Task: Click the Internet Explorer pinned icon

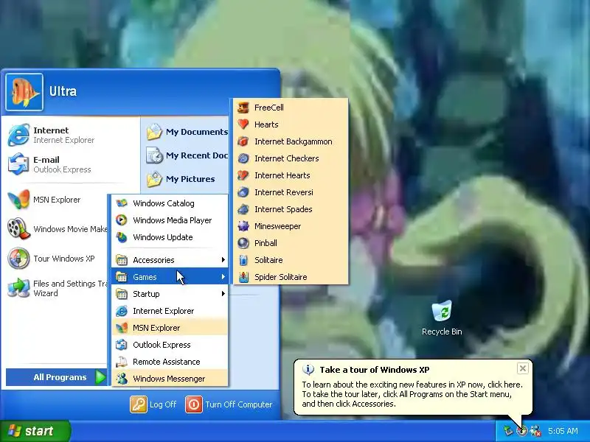Action: (18, 135)
